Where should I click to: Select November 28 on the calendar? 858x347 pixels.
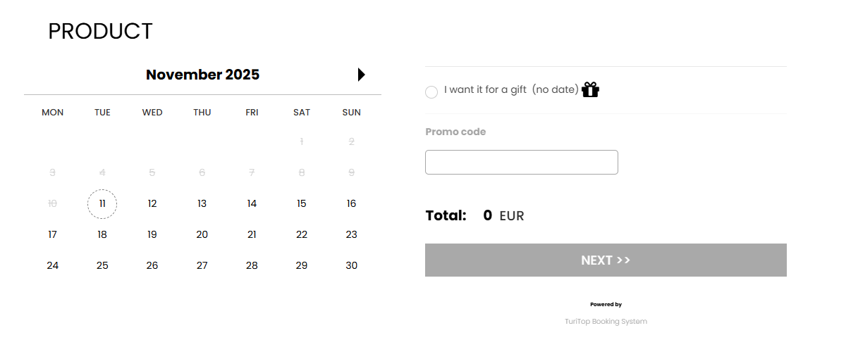(252, 266)
